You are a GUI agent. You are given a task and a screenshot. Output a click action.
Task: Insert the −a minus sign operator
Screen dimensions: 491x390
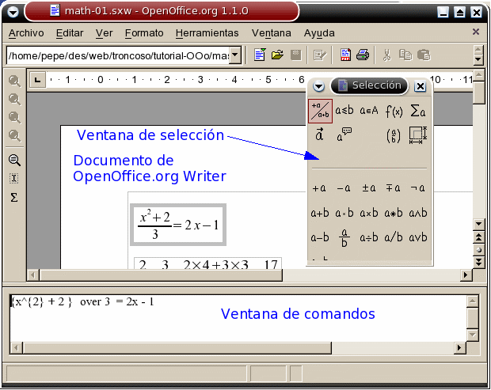click(344, 188)
